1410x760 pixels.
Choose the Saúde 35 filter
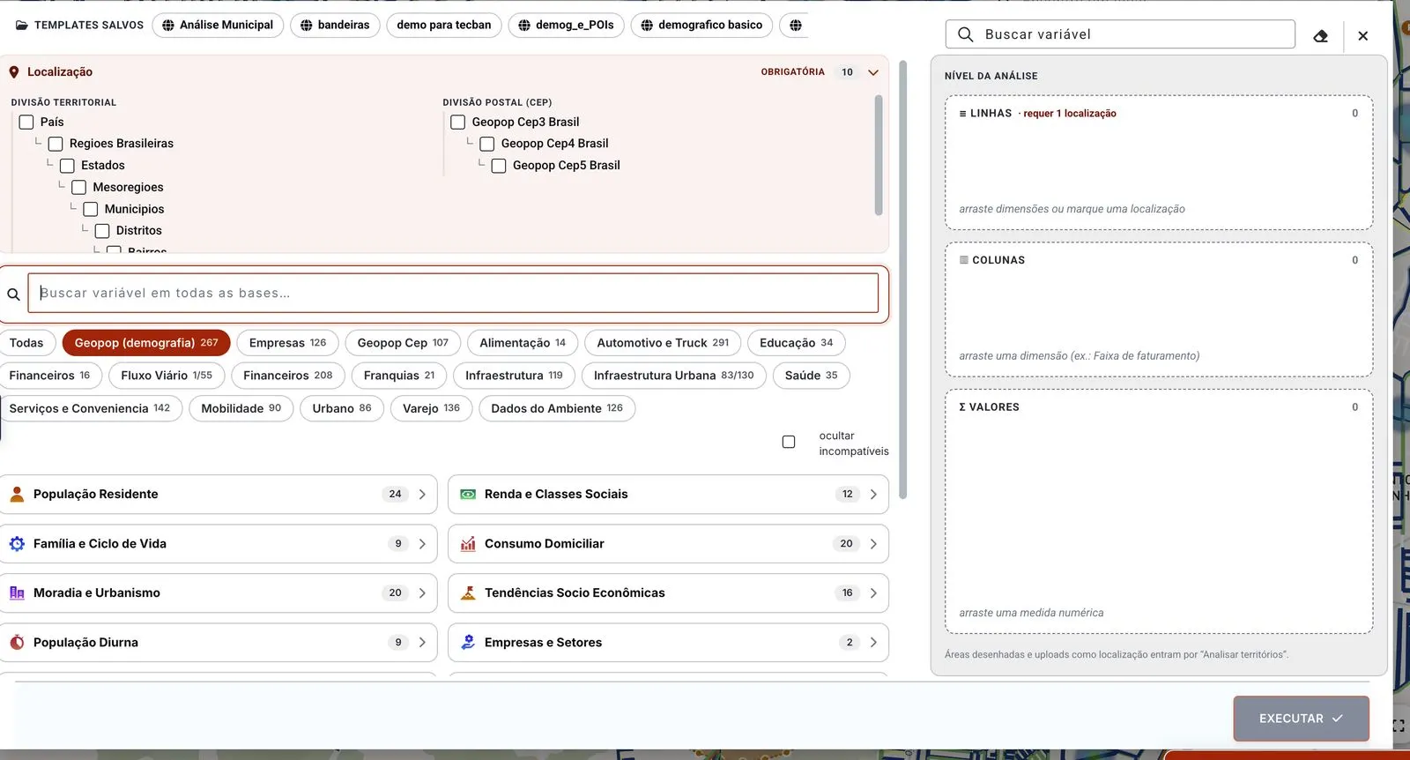[x=811, y=376]
